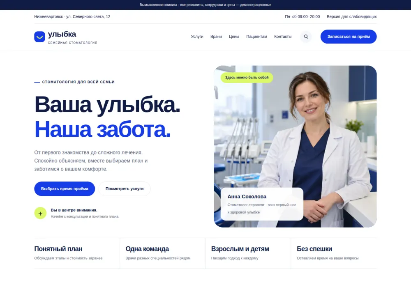411x285 pixels.
Task: Click the Выбрать время приёма button
Action: 65,189
